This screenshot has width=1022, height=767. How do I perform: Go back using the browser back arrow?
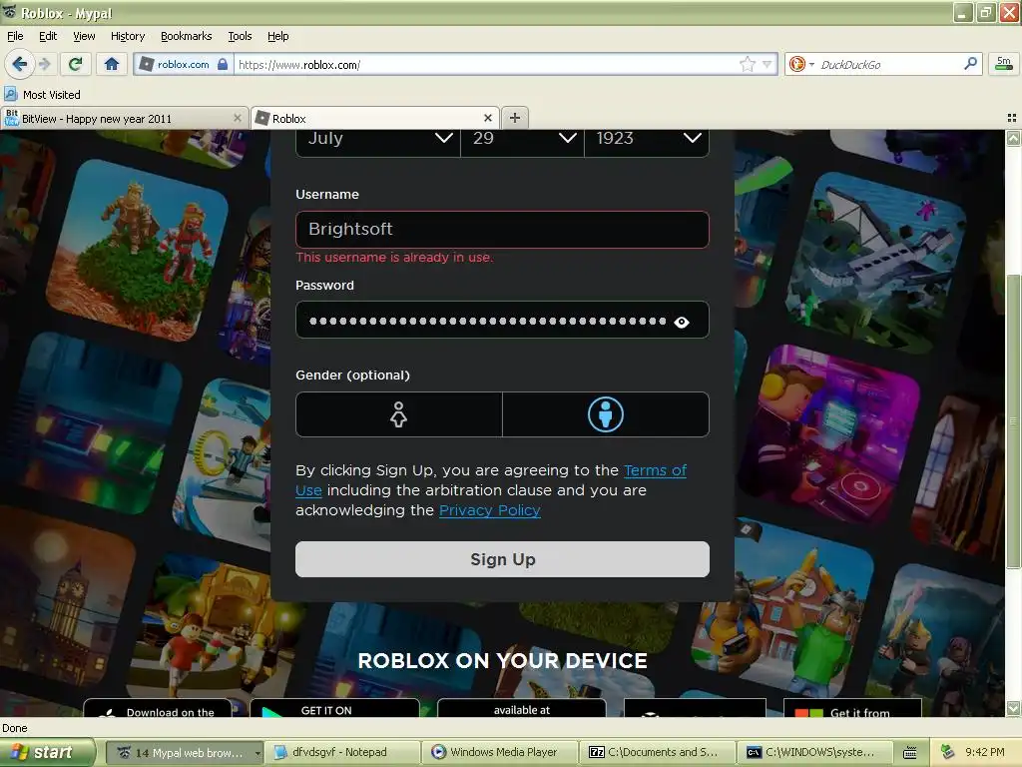[x=20, y=64]
